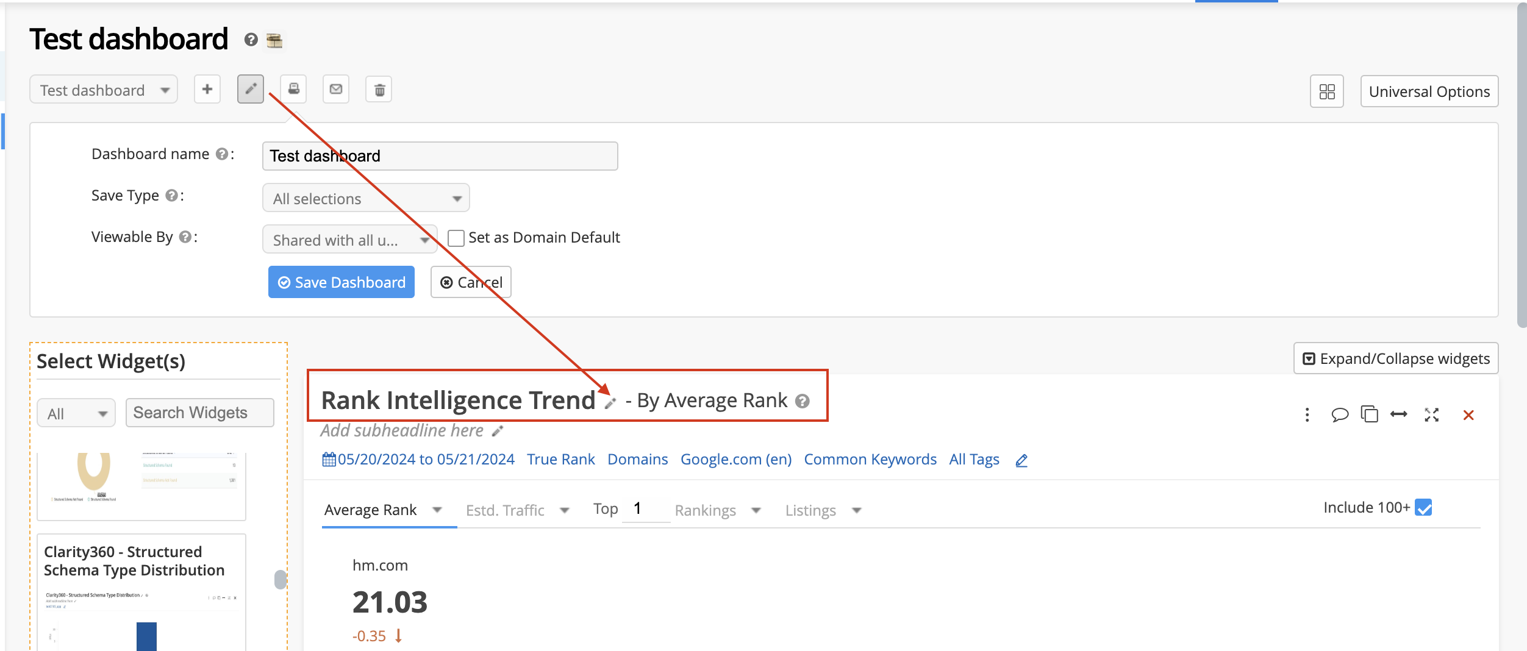Uncheck the Include 100+ checkbox
Image resolution: width=1527 pixels, height=651 pixels.
coord(1423,508)
